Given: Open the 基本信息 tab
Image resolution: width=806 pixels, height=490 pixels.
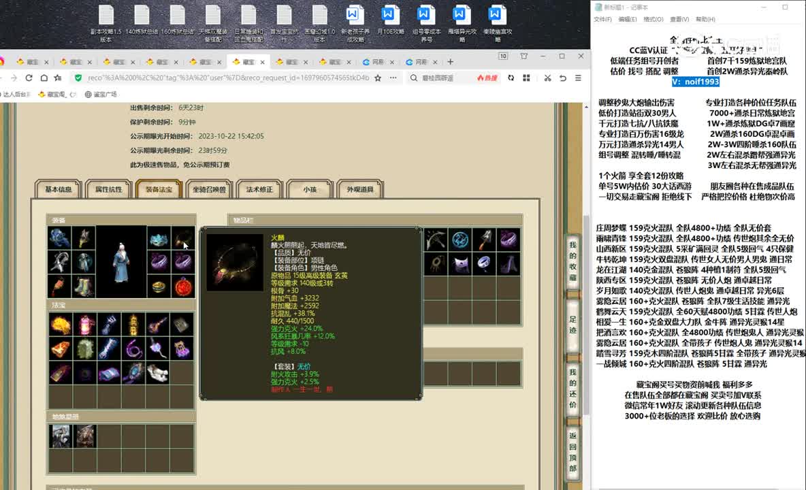Looking at the screenshot, I should point(58,189).
